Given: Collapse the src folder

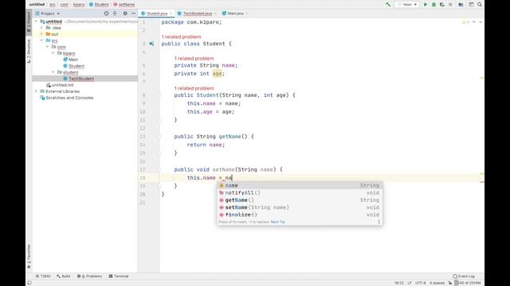Looking at the screenshot, I should pyautogui.click(x=41, y=41).
